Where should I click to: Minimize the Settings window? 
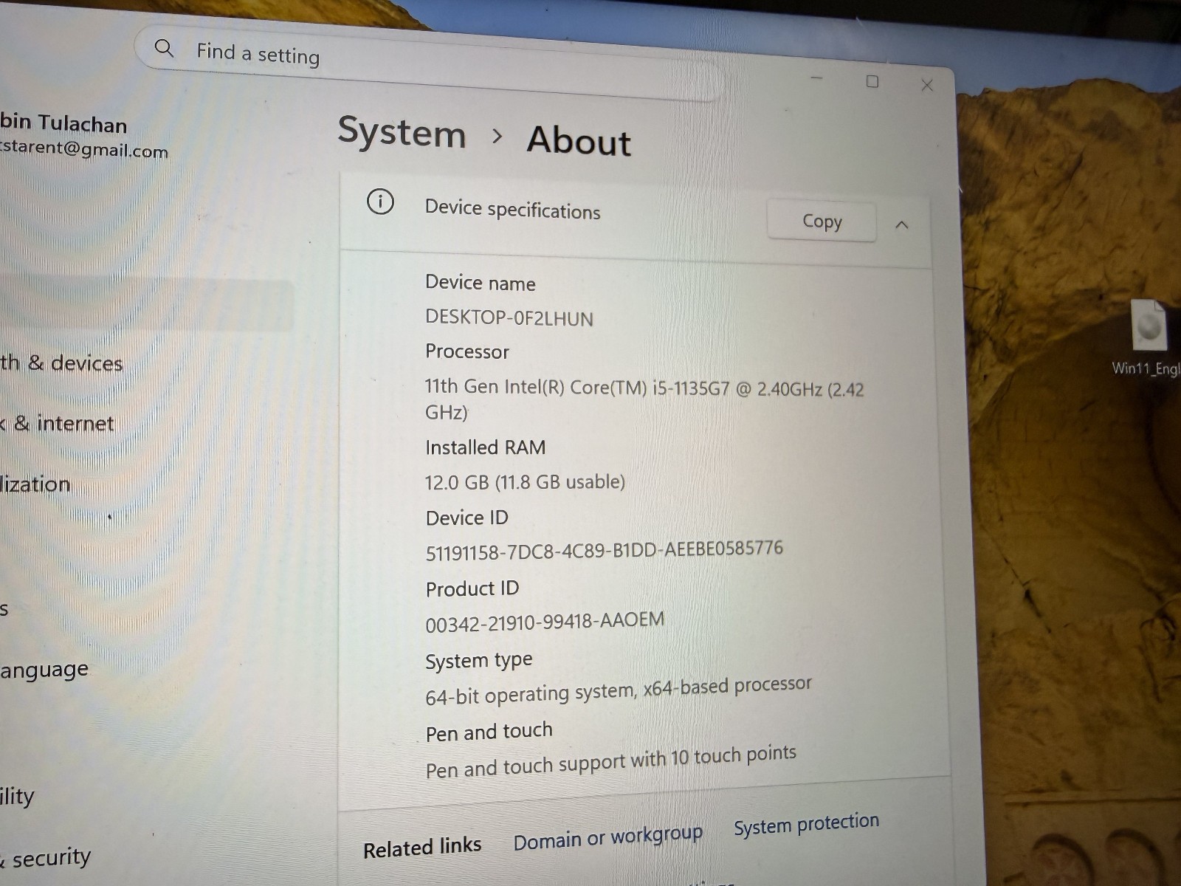click(816, 78)
